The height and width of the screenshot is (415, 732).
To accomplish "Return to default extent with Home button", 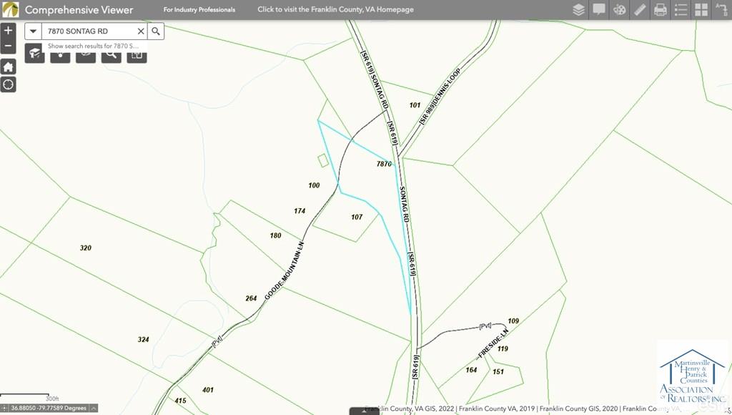I will (x=8, y=67).
